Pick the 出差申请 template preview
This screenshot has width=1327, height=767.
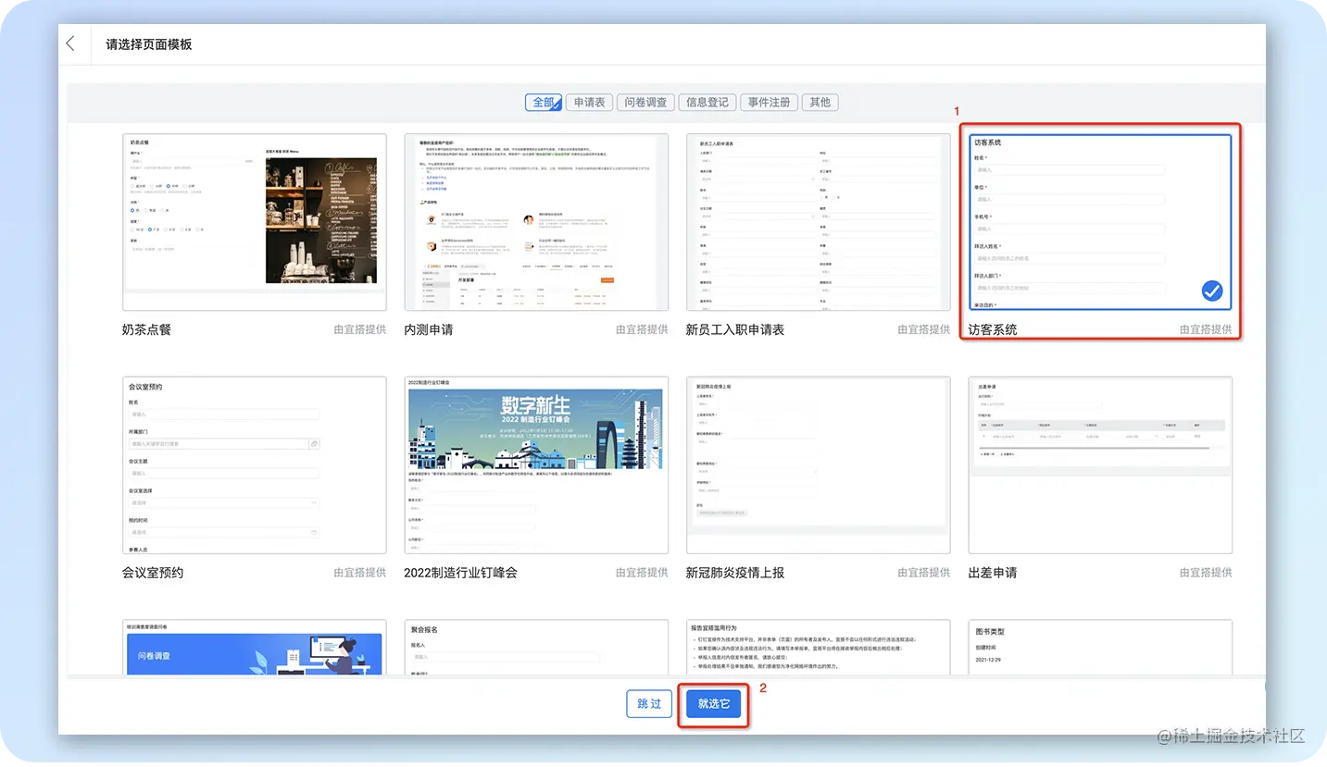click(1100, 464)
